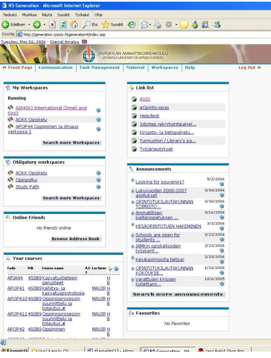Click the info icon under date 3/3/2006
The height and width of the screenshot is (358, 271).
[222, 229]
